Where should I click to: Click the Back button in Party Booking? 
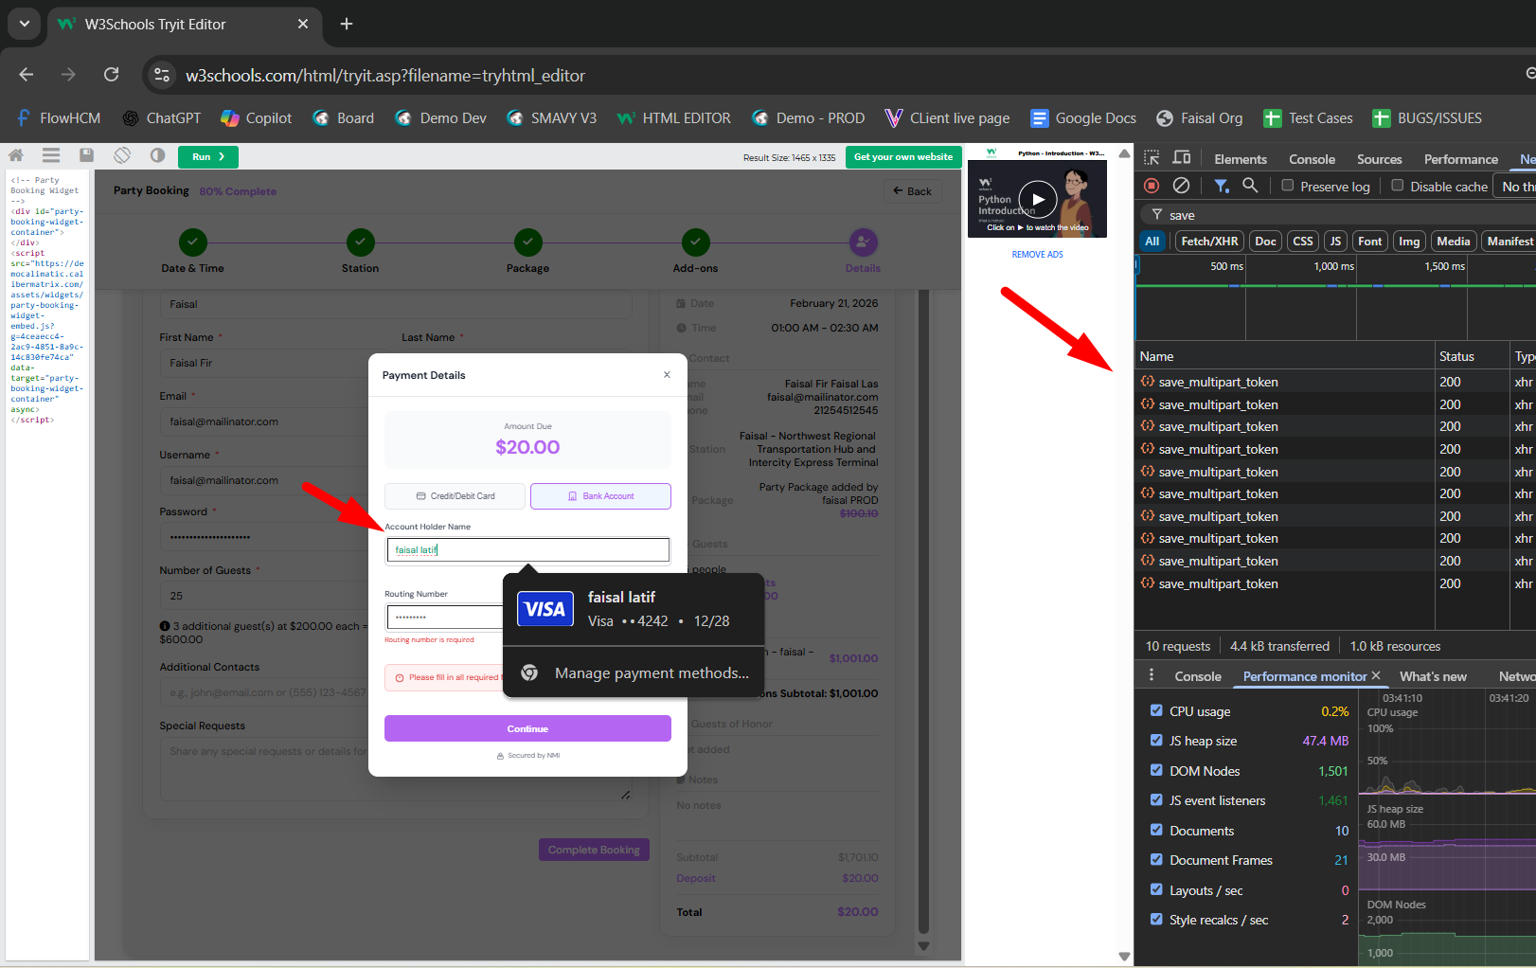pos(912,191)
